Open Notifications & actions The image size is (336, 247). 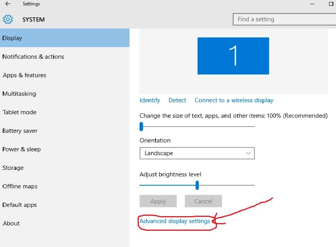click(x=65, y=56)
